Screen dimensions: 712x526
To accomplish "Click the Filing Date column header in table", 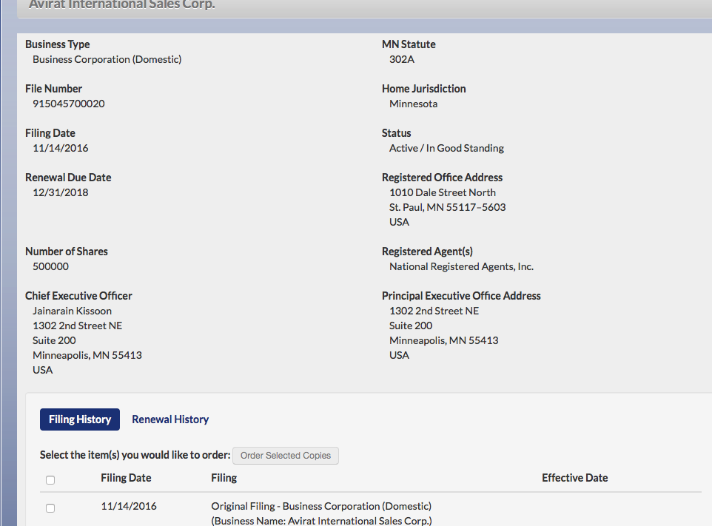I will tap(126, 478).
